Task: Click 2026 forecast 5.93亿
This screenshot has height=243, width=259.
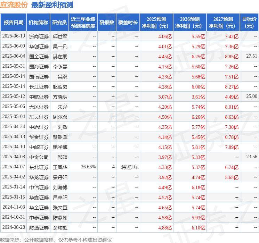Action: (x=199, y=218)
